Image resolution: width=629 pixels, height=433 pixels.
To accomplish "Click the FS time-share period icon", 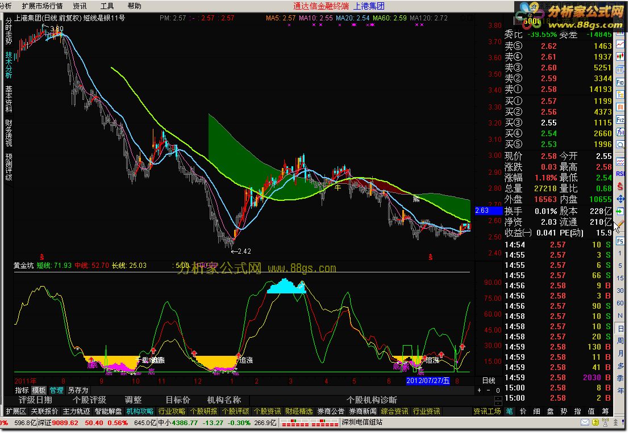I will 620,241.
